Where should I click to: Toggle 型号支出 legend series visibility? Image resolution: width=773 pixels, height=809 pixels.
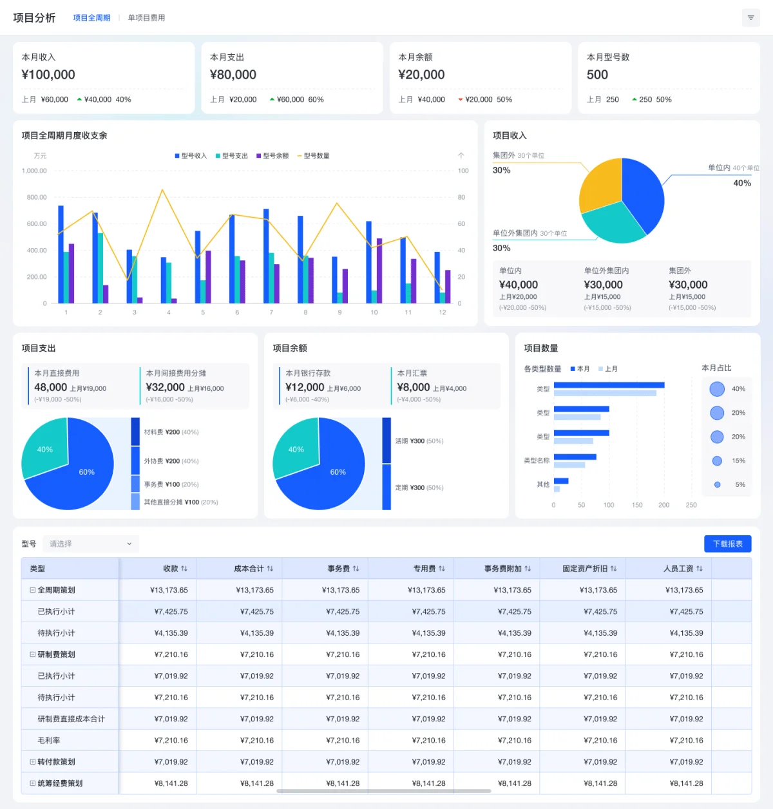point(232,156)
